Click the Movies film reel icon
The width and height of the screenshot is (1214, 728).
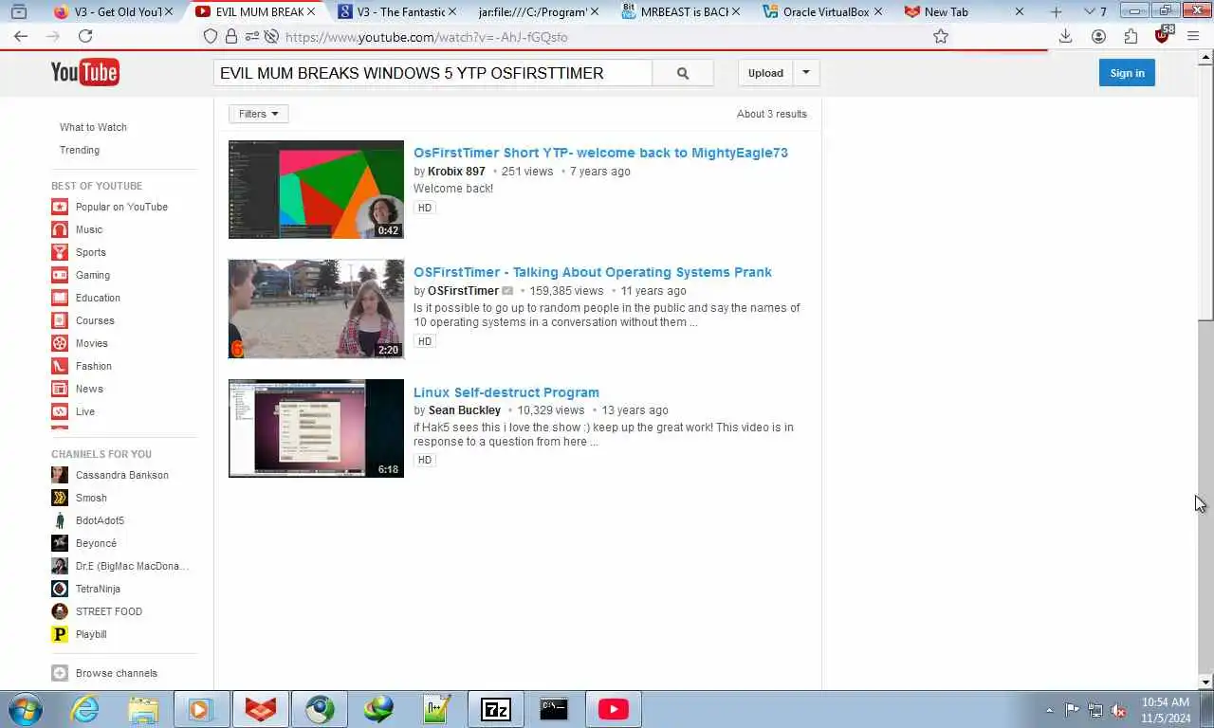(60, 343)
